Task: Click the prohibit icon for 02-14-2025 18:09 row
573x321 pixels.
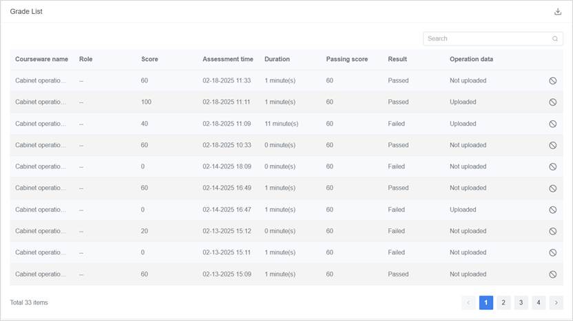Action: point(552,166)
